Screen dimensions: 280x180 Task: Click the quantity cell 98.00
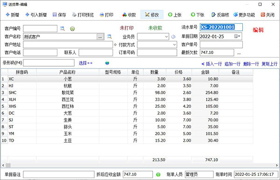point(154,93)
